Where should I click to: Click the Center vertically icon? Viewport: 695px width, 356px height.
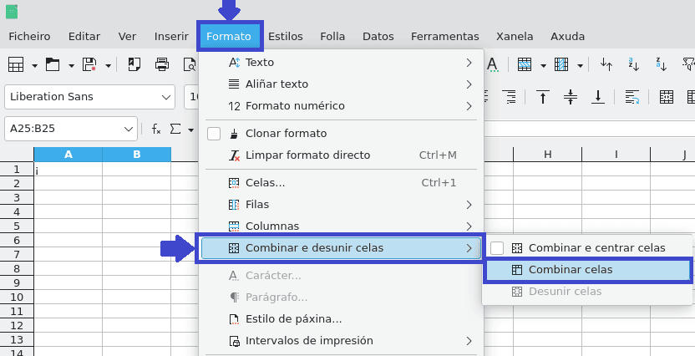click(x=571, y=97)
